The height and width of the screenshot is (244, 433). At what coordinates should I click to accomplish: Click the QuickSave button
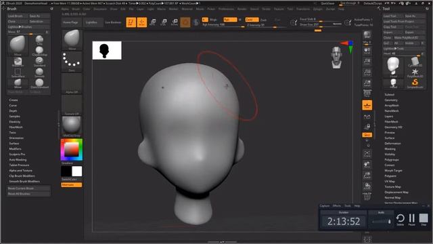point(327,3)
